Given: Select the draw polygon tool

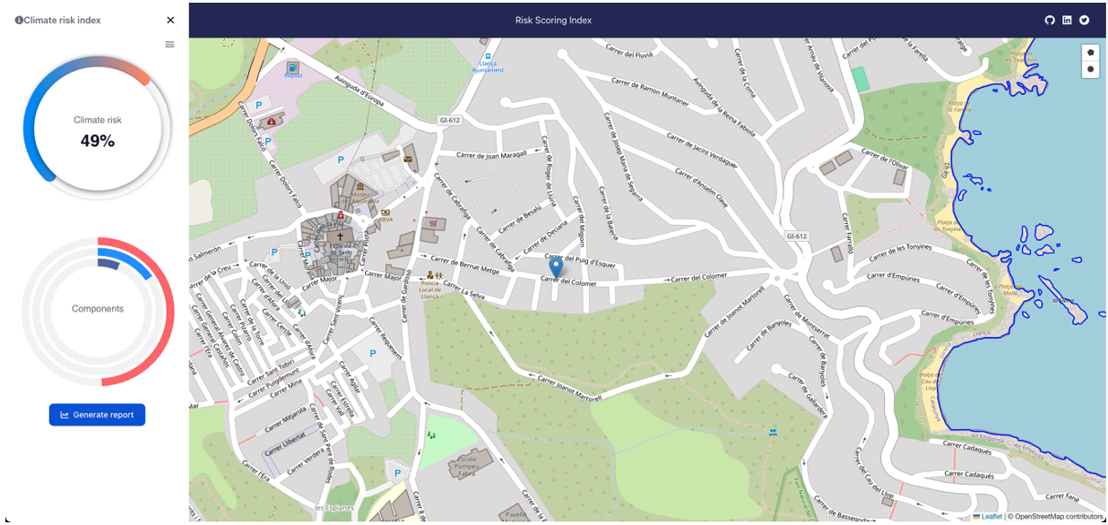Looking at the screenshot, I should tap(1090, 52).
